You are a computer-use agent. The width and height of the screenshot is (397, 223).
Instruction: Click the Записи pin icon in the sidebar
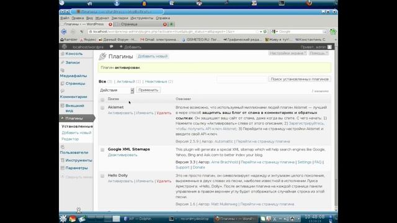(63, 63)
